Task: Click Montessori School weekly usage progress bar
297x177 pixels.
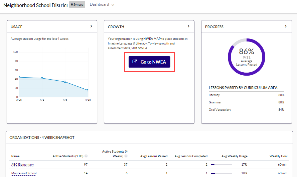Action: pyautogui.click(x=221, y=173)
